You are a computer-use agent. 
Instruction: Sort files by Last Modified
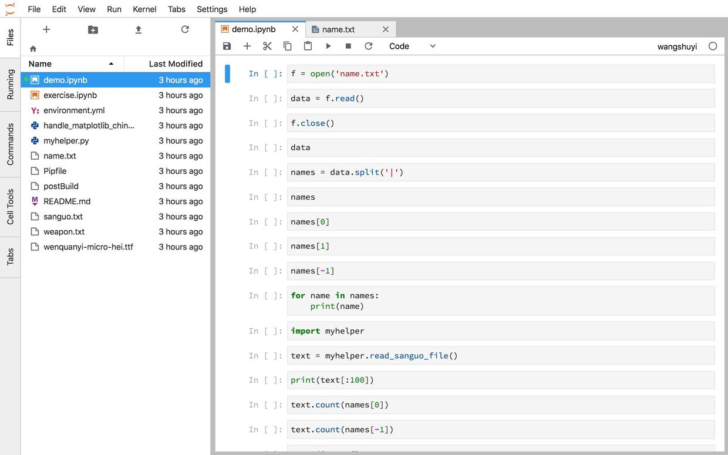pyautogui.click(x=175, y=63)
